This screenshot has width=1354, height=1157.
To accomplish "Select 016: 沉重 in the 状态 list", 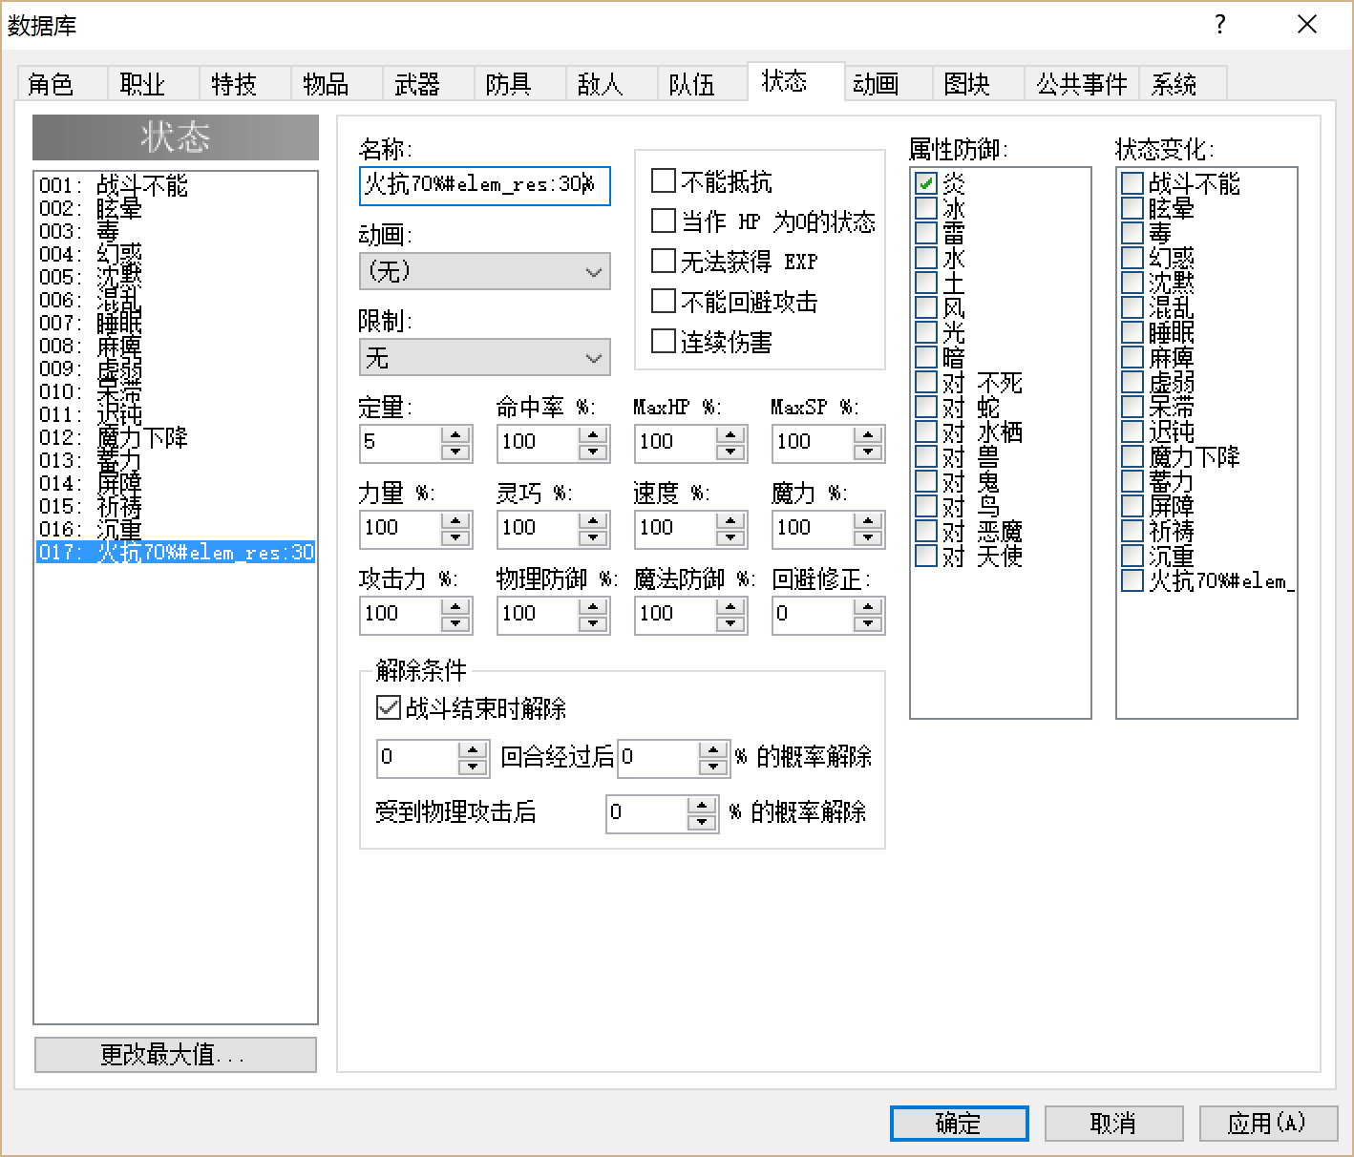I will point(176,529).
